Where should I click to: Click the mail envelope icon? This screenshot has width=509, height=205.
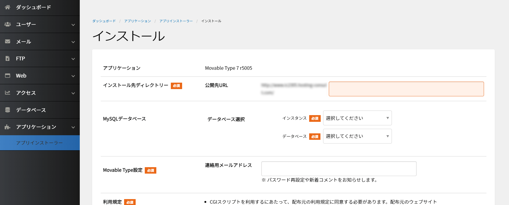coord(8,42)
